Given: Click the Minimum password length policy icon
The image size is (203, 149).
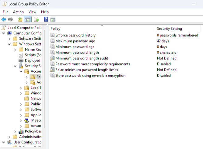Looking at the screenshot, I should coord(52,52).
